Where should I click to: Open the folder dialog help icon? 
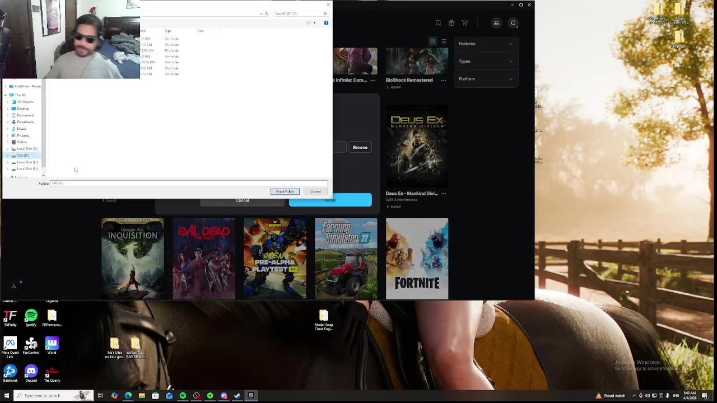point(326,23)
